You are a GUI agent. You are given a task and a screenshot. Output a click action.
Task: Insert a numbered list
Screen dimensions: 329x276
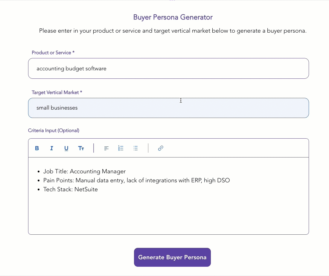[121, 148]
